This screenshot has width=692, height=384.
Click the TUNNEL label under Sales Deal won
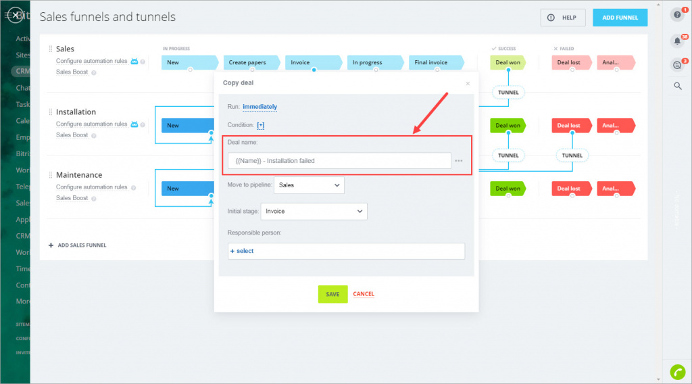point(508,93)
